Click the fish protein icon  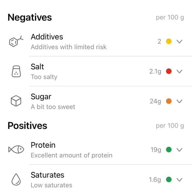(x=16, y=149)
